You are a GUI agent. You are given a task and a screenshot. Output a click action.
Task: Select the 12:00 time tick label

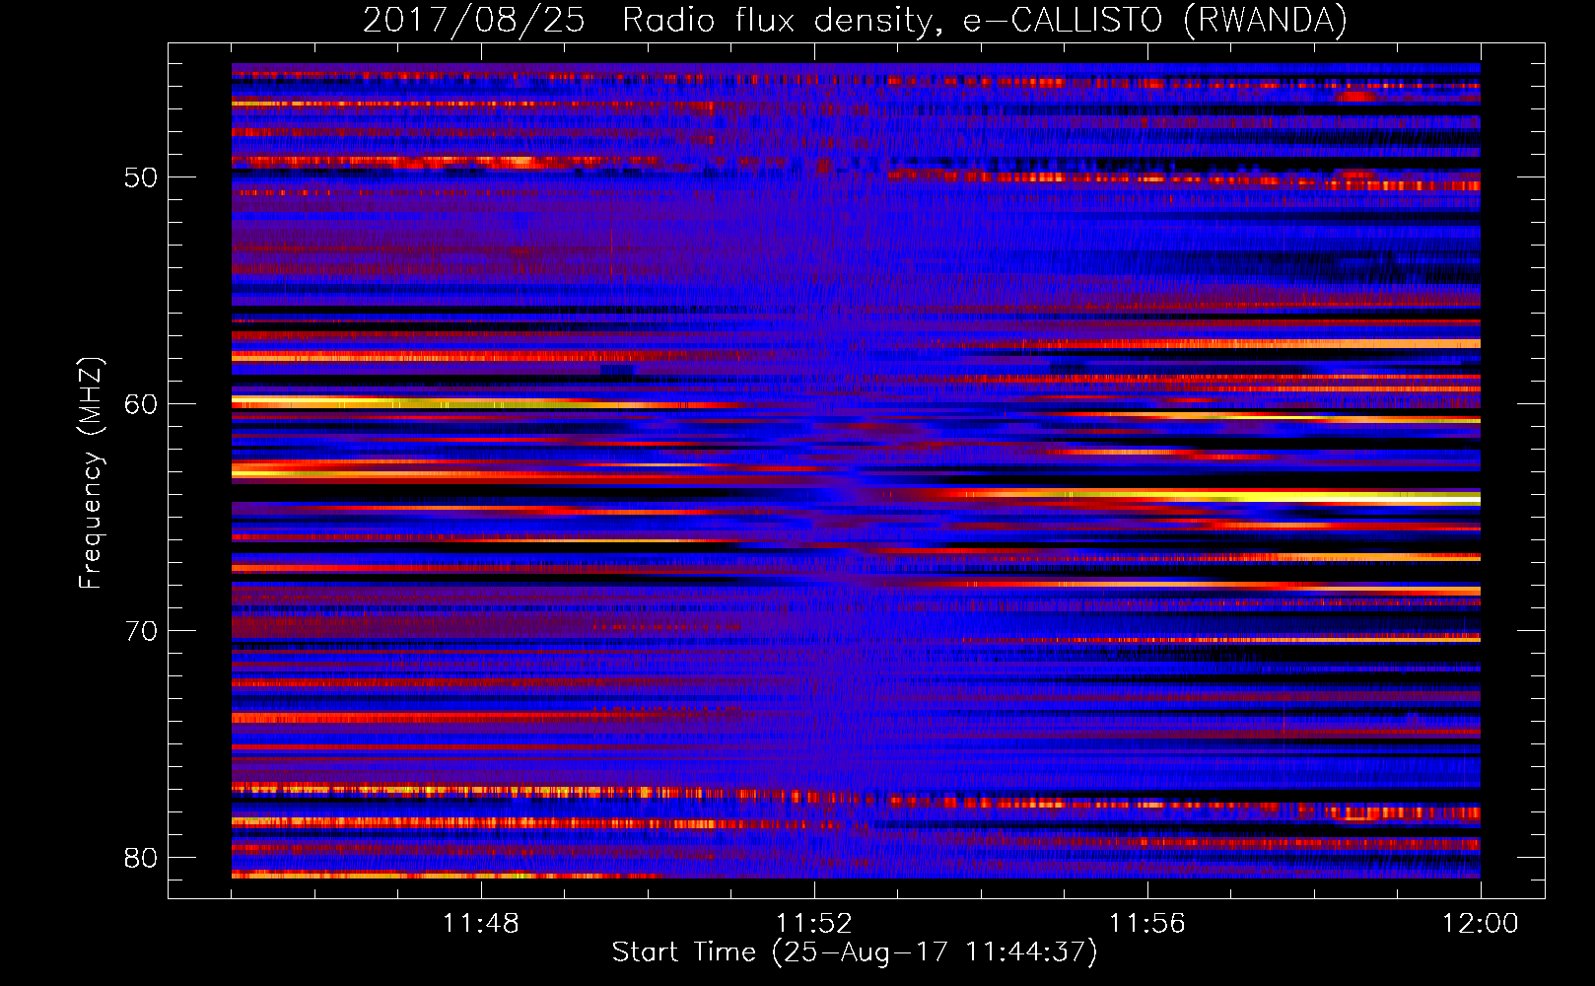[x=1480, y=924]
